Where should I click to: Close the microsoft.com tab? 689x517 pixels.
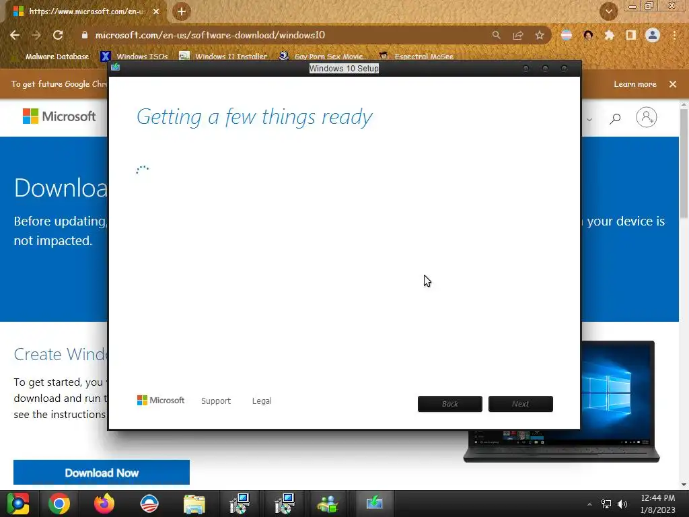click(x=156, y=11)
